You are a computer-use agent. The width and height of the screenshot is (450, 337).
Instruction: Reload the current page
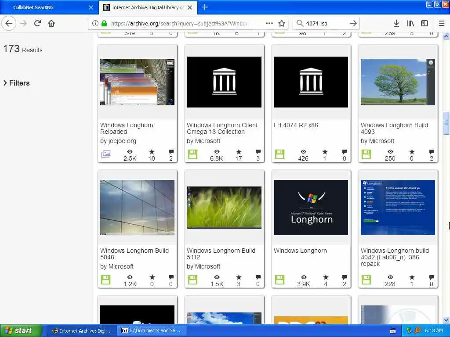37,23
